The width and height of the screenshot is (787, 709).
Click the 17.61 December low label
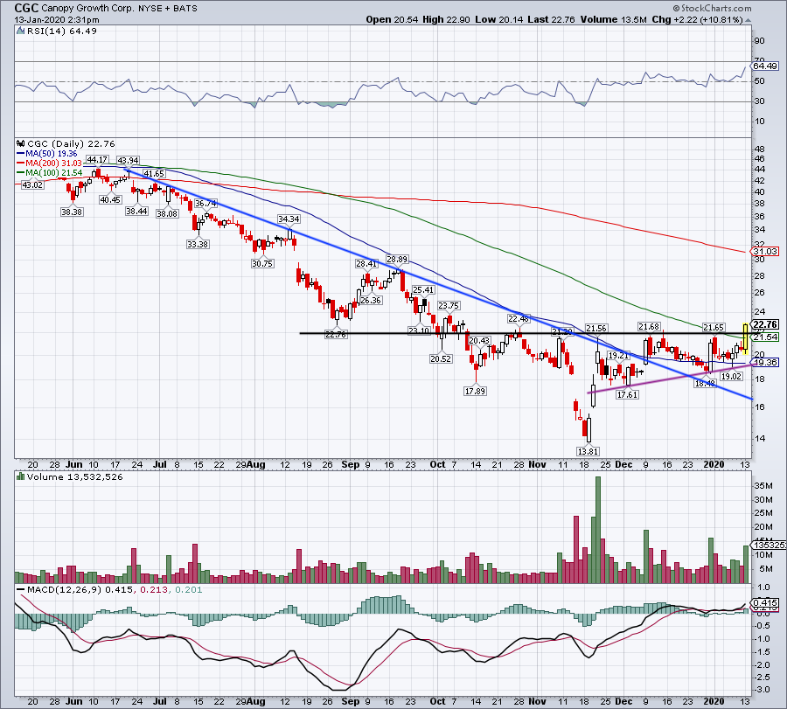click(x=627, y=394)
